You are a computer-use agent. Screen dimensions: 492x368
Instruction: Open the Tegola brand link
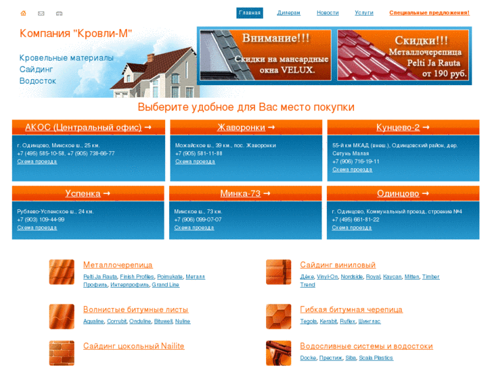pos(309,321)
